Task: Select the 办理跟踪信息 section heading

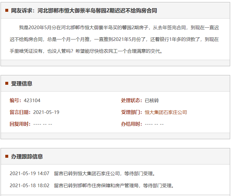Action: click(27, 157)
